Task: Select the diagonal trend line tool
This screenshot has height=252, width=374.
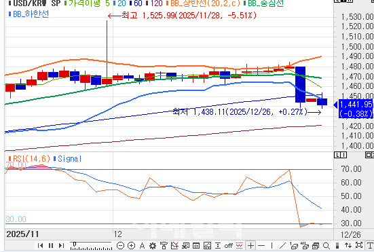Action: click(x=282, y=245)
